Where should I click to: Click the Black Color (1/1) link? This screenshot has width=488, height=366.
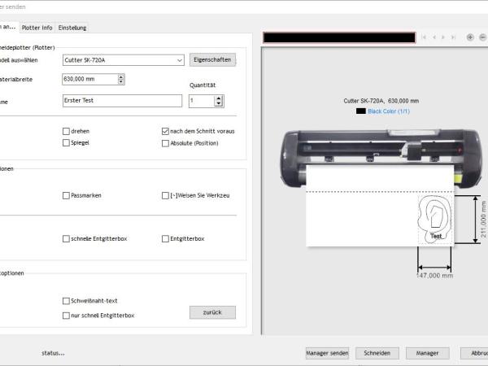(x=390, y=111)
